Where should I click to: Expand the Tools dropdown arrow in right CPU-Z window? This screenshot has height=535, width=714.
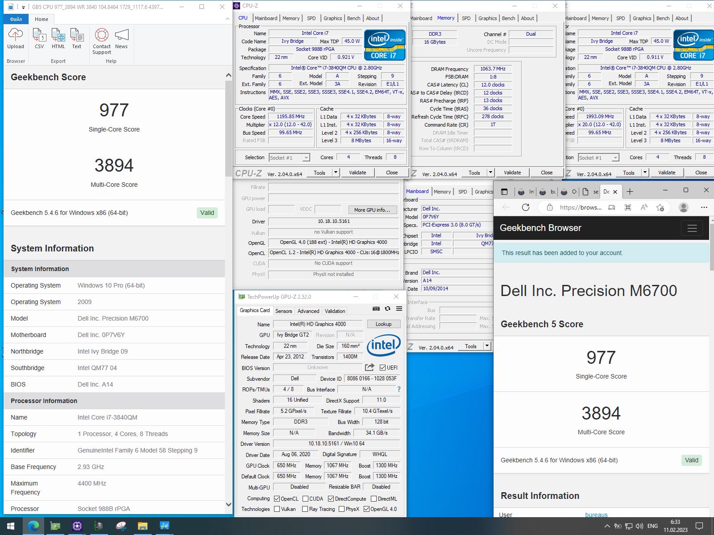click(x=645, y=173)
